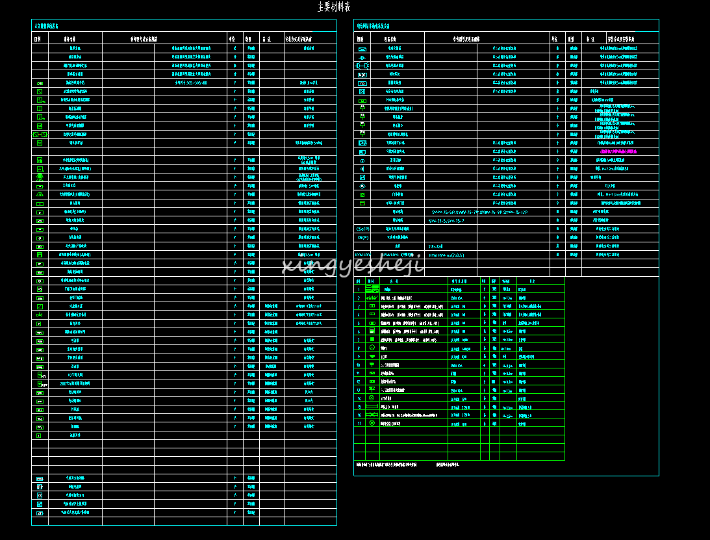Select the left table's top title header text
The image size is (710, 540).
(x=45, y=27)
